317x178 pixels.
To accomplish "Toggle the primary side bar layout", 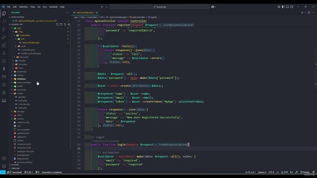I will click(283, 6).
